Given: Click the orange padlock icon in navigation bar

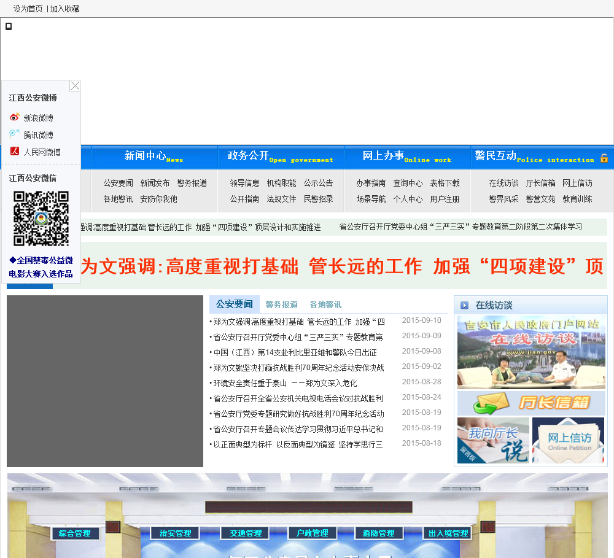Looking at the screenshot, I should tap(604, 158).
